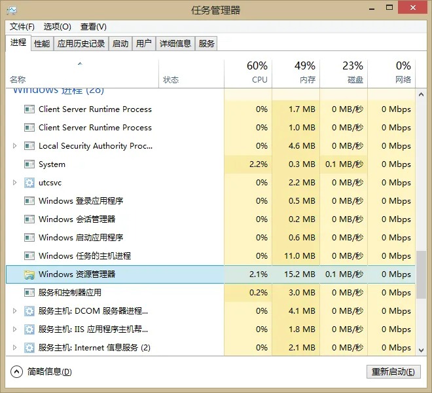Image resolution: width=432 pixels, height=393 pixels.
Task: Select the 服务和控制器应用 process name
Action: click(x=70, y=292)
